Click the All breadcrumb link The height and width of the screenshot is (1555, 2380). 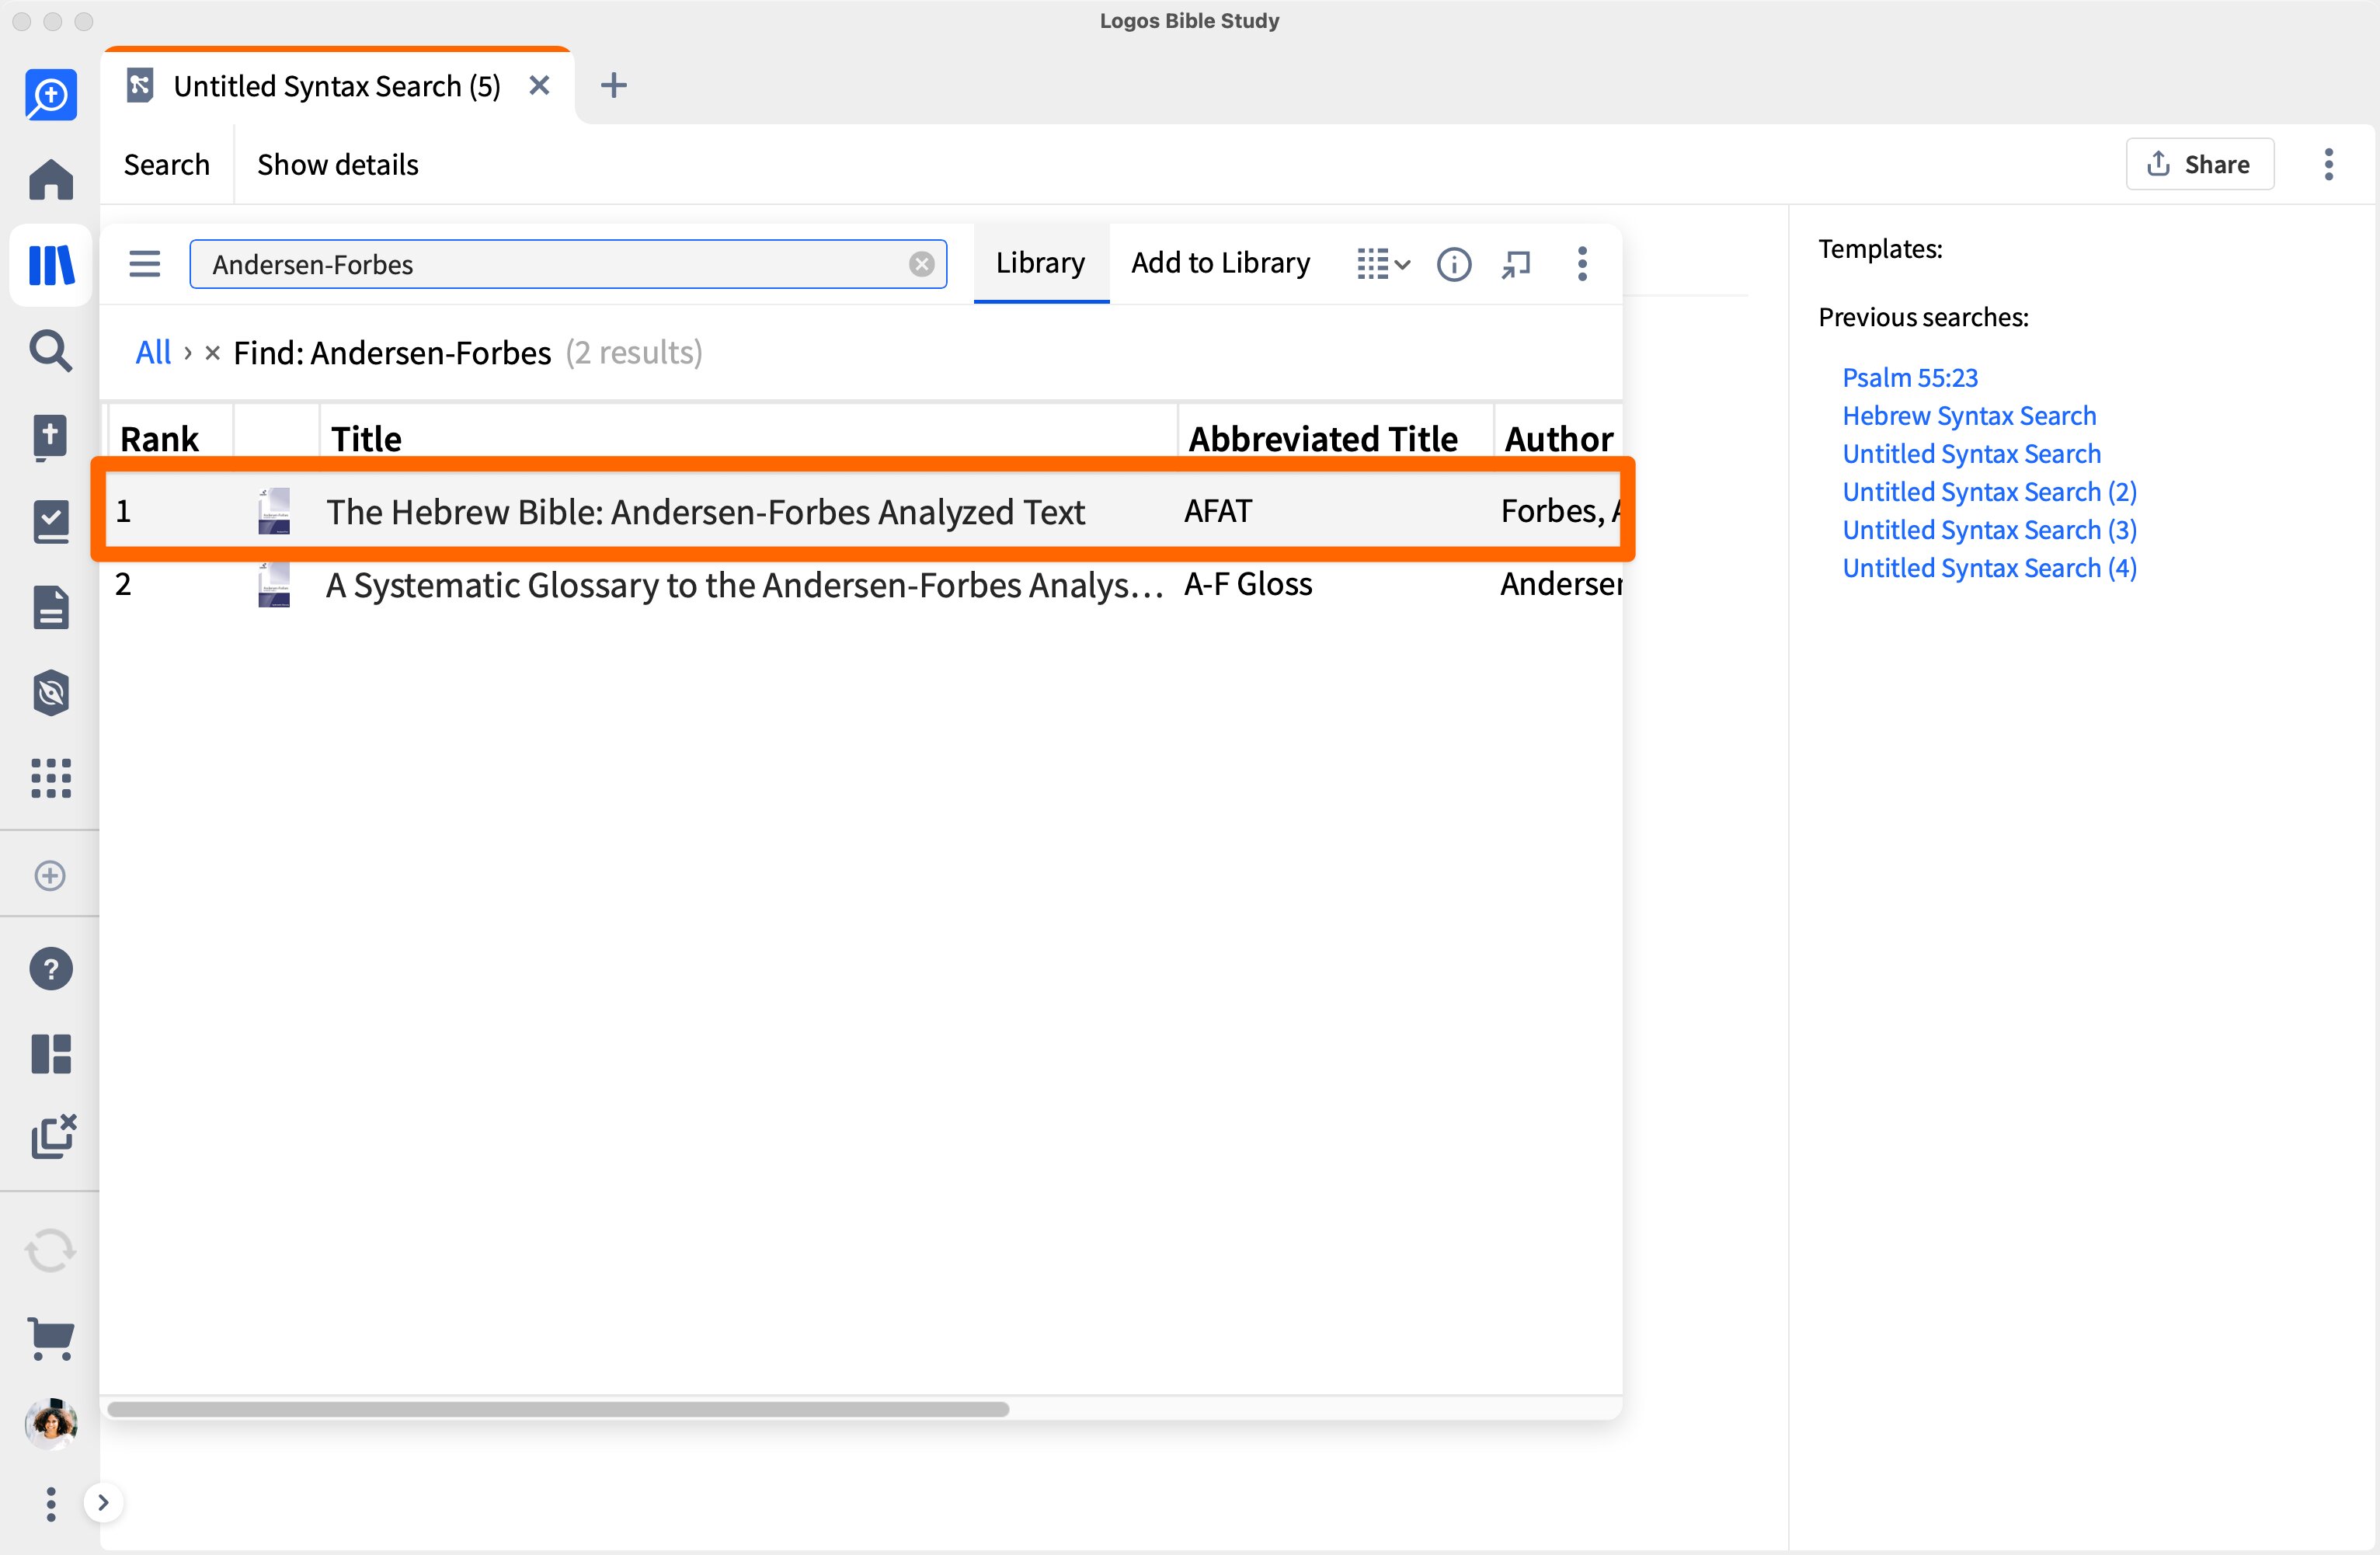pyautogui.click(x=153, y=353)
